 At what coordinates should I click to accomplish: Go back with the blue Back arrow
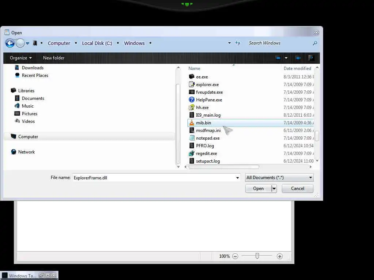[10, 43]
